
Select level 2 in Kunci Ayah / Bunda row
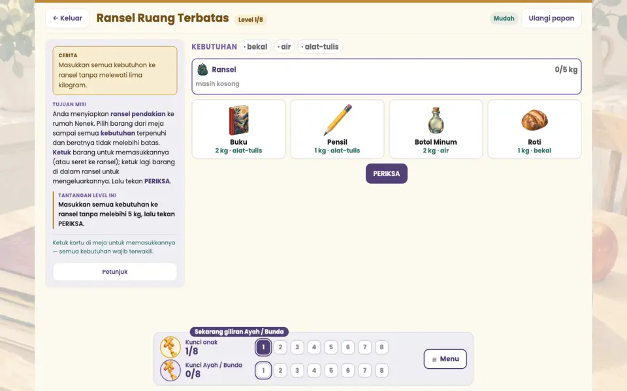tap(280, 370)
